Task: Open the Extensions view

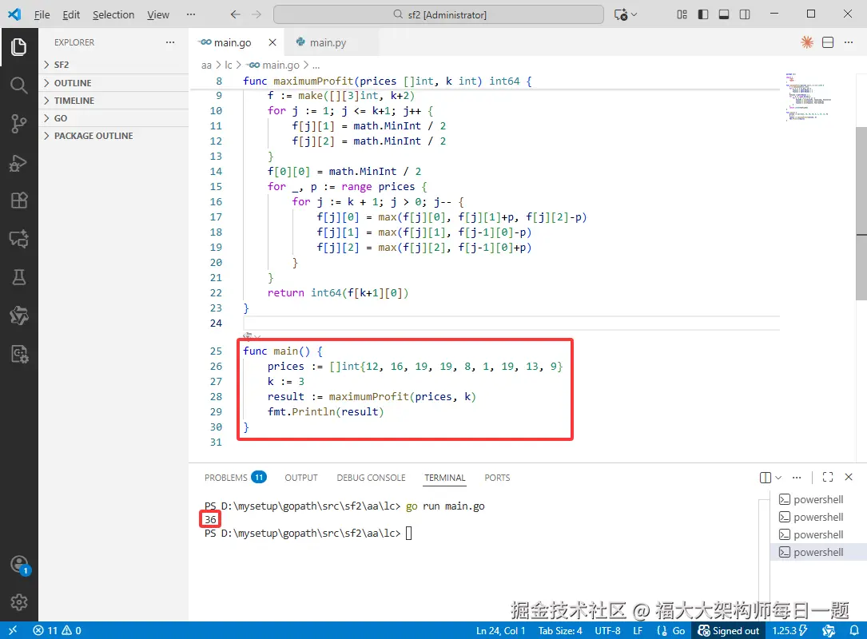Action: click(x=19, y=200)
